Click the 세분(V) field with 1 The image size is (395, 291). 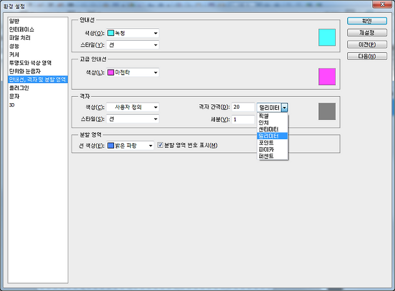(244, 119)
